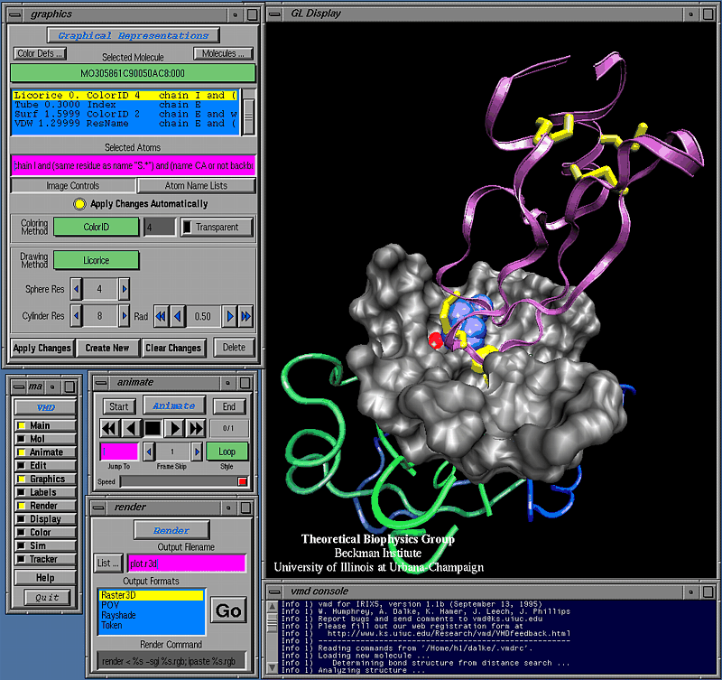
Task: Click the double-right arrow next to Rad value
Action: pyautogui.click(x=245, y=316)
